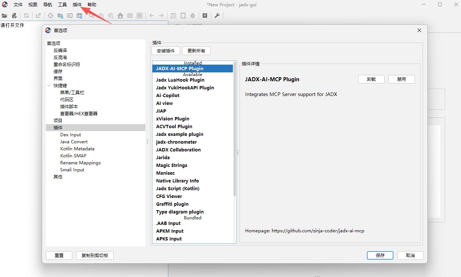Image resolution: width=461 pixels, height=277 pixels.
Task: Collapse the 快捷键 tree node arrow
Action: pos(49,85)
